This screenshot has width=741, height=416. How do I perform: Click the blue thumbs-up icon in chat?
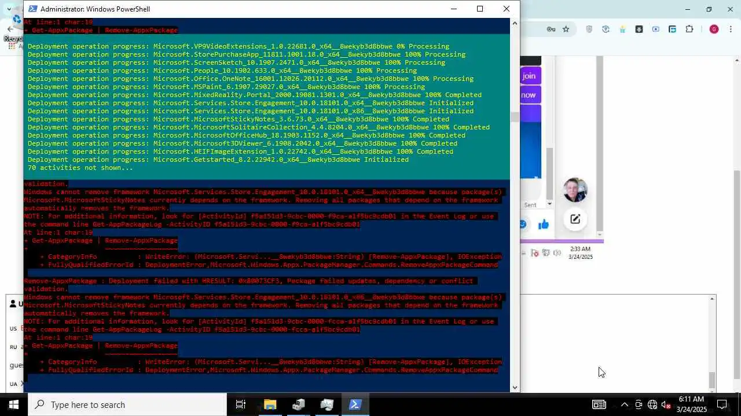(x=544, y=224)
